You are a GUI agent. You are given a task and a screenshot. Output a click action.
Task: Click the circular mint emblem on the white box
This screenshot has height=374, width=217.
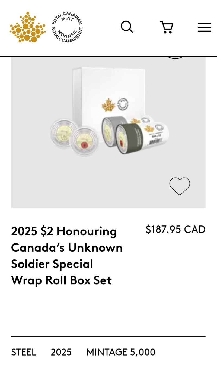[123, 104]
